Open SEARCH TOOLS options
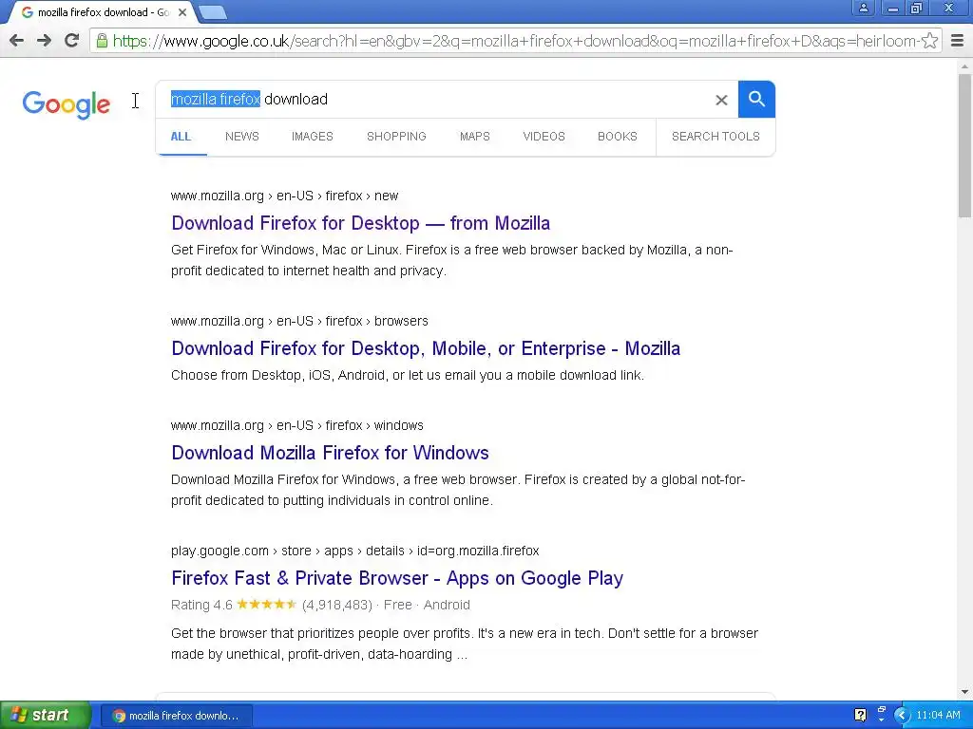The image size is (973, 729). pos(715,137)
